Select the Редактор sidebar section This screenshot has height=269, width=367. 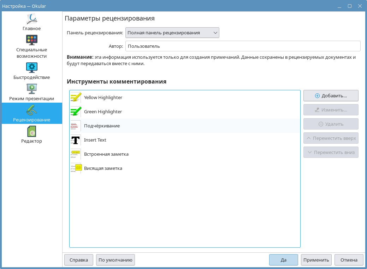(x=32, y=134)
